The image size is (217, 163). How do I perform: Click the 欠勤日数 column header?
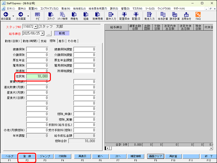pyautogui.click(x=157, y=27)
